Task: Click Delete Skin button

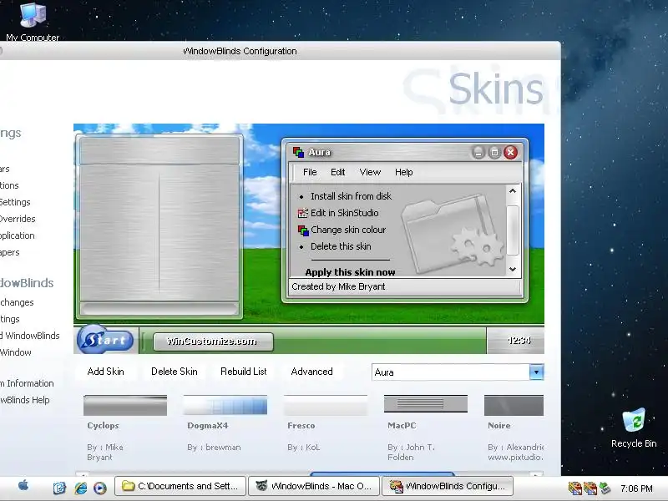Action: pos(175,372)
